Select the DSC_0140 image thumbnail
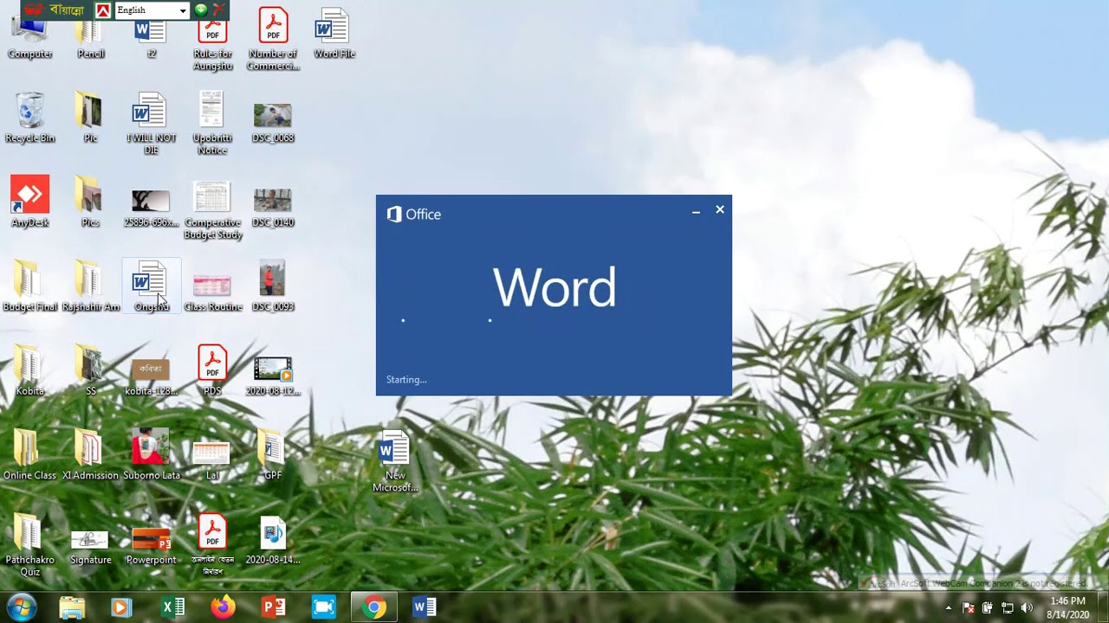Viewport: 1109px width, 623px height. 273,208
